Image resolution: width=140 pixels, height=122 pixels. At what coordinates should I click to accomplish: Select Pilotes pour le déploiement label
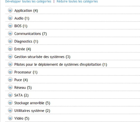tap(61, 65)
